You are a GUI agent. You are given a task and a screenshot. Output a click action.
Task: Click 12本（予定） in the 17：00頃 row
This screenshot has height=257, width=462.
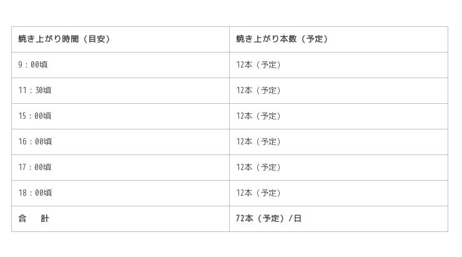(259, 168)
